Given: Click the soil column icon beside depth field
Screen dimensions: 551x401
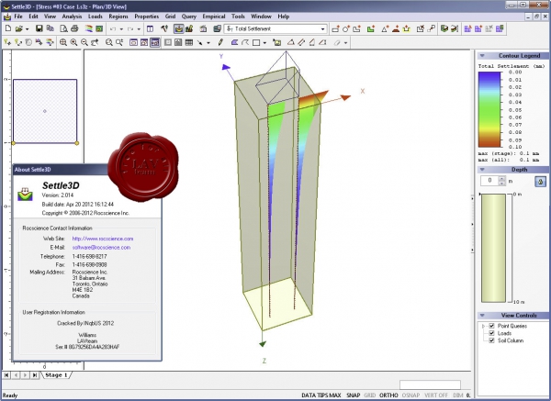Looking at the screenshot, I should pos(541,182).
